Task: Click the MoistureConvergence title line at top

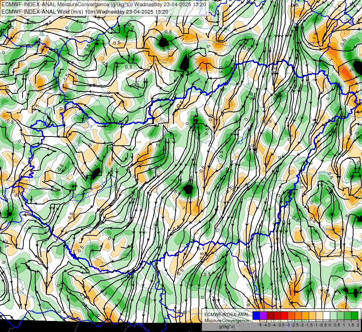Action: point(104,4)
